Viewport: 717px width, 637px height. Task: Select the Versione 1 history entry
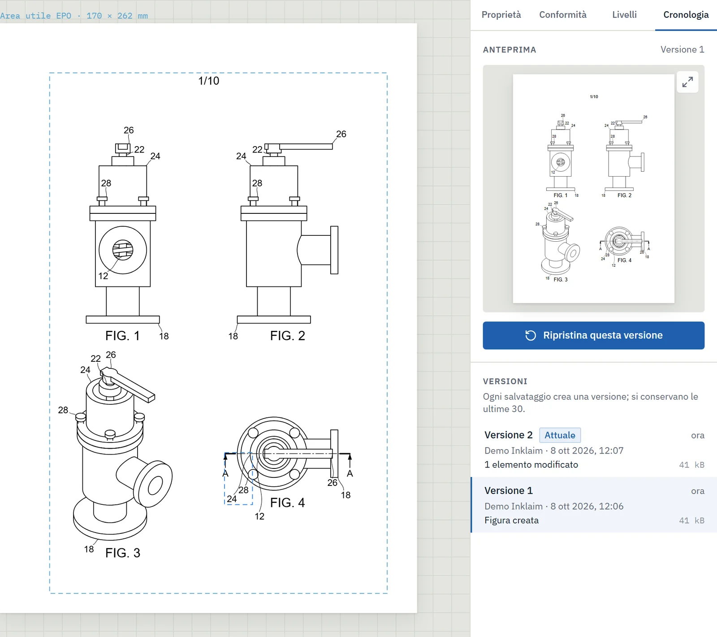coord(594,505)
